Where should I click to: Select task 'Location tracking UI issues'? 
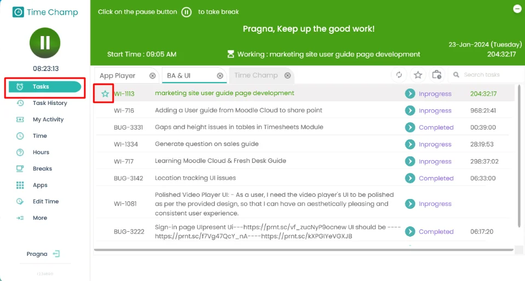(195, 178)
